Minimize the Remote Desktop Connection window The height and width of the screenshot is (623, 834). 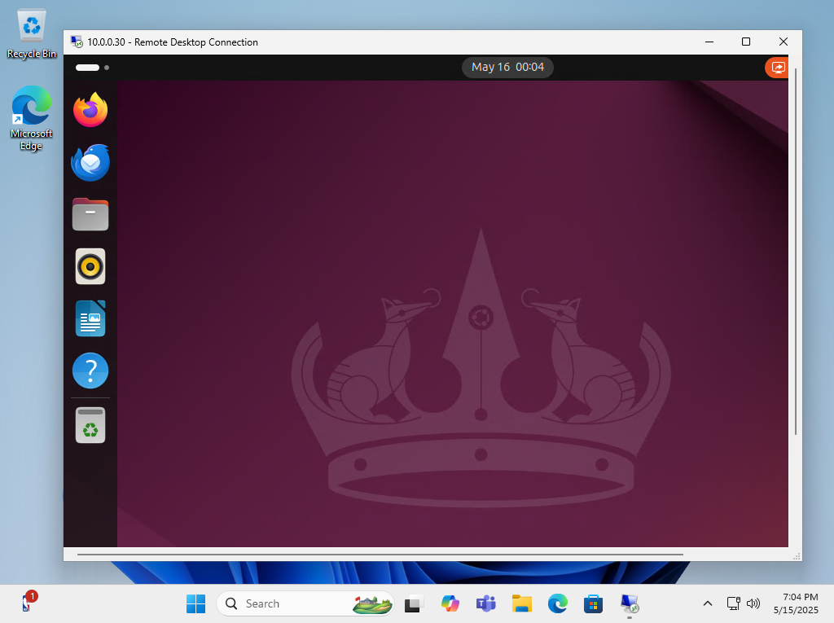coord(709,42)
